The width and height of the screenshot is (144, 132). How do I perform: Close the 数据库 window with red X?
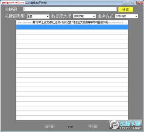coord(140,3)
